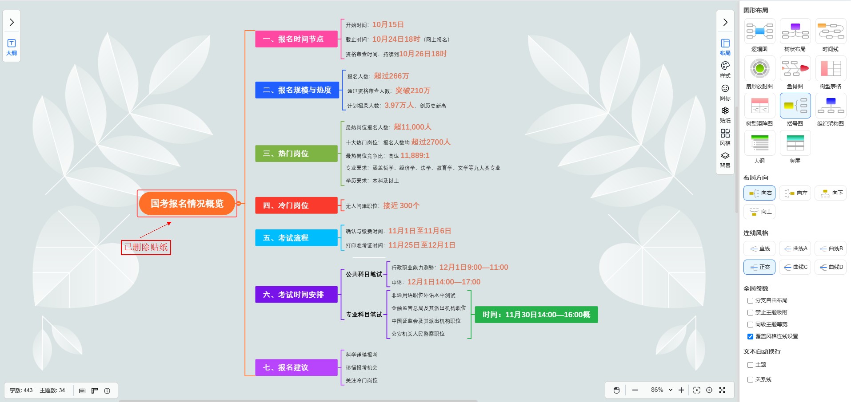Select the fishbone diagram layout

pos(795,69)
